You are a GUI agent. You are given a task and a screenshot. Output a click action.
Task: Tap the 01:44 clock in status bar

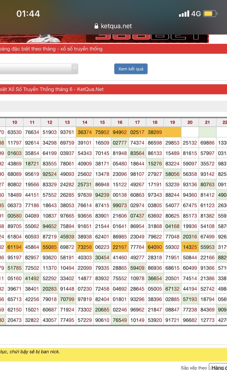[28, 14]
